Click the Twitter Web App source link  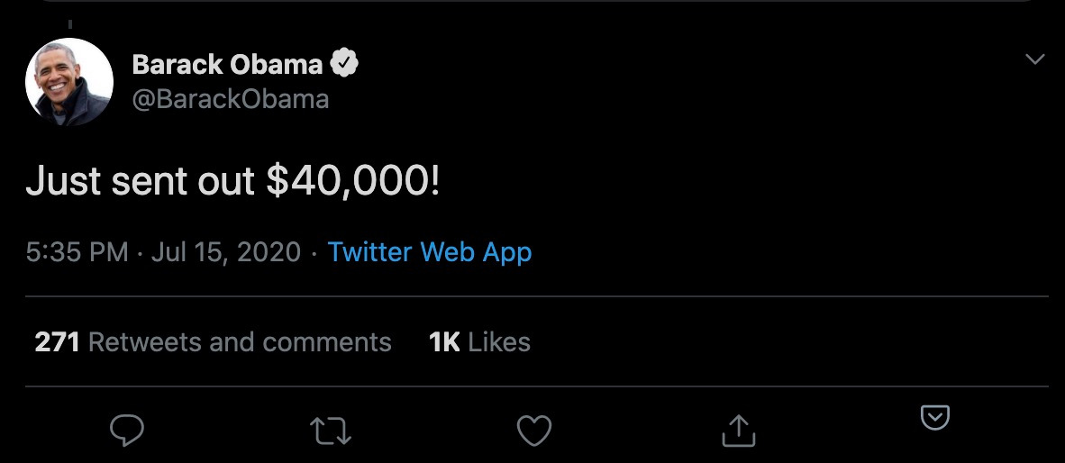click(x=430, y=251)
